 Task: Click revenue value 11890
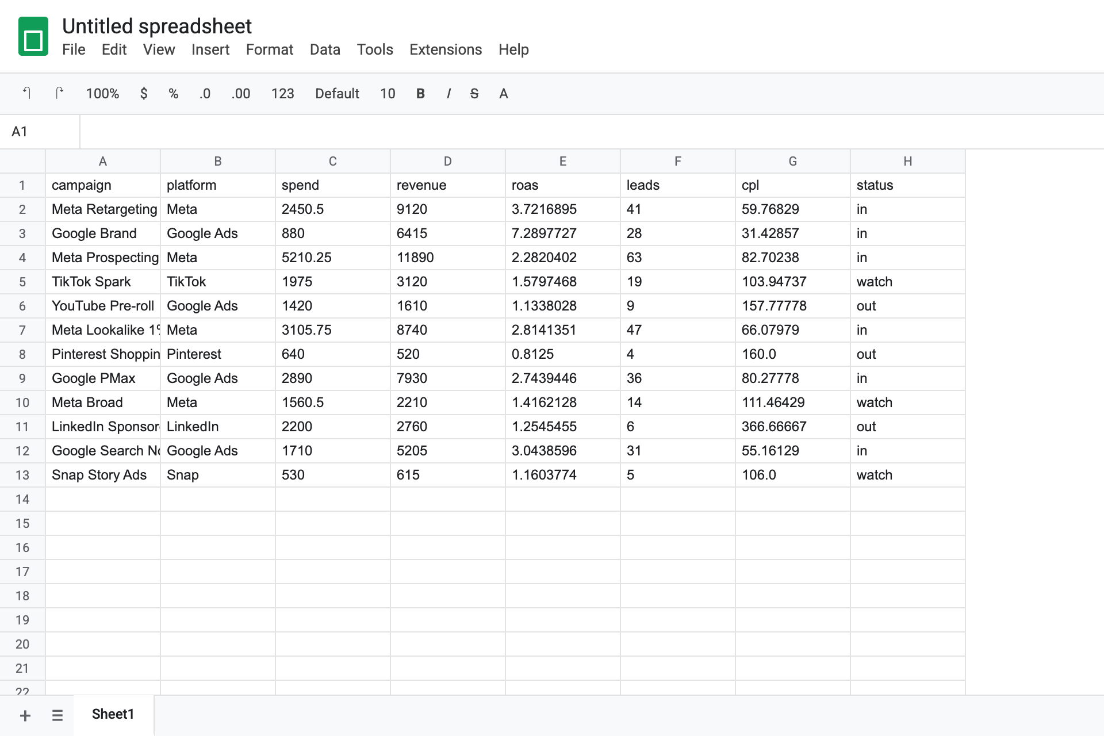click(x=448, y=258)
